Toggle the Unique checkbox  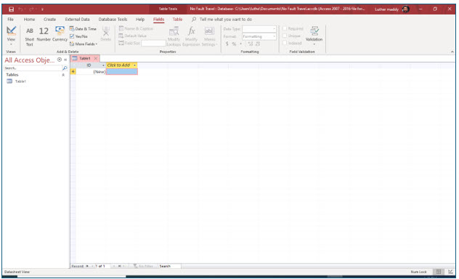pyautogui.click(x=285, y=36)
